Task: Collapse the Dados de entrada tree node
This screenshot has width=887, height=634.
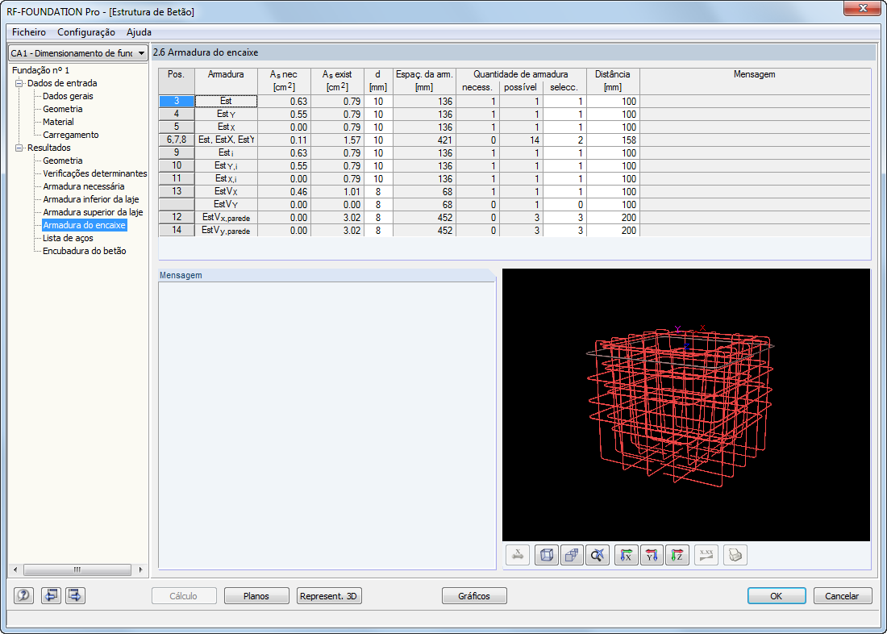Action: (x=19, y=83)
